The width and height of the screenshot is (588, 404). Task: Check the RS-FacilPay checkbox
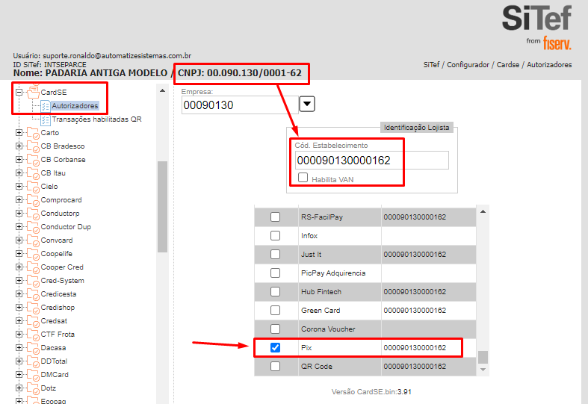(275, 217)
